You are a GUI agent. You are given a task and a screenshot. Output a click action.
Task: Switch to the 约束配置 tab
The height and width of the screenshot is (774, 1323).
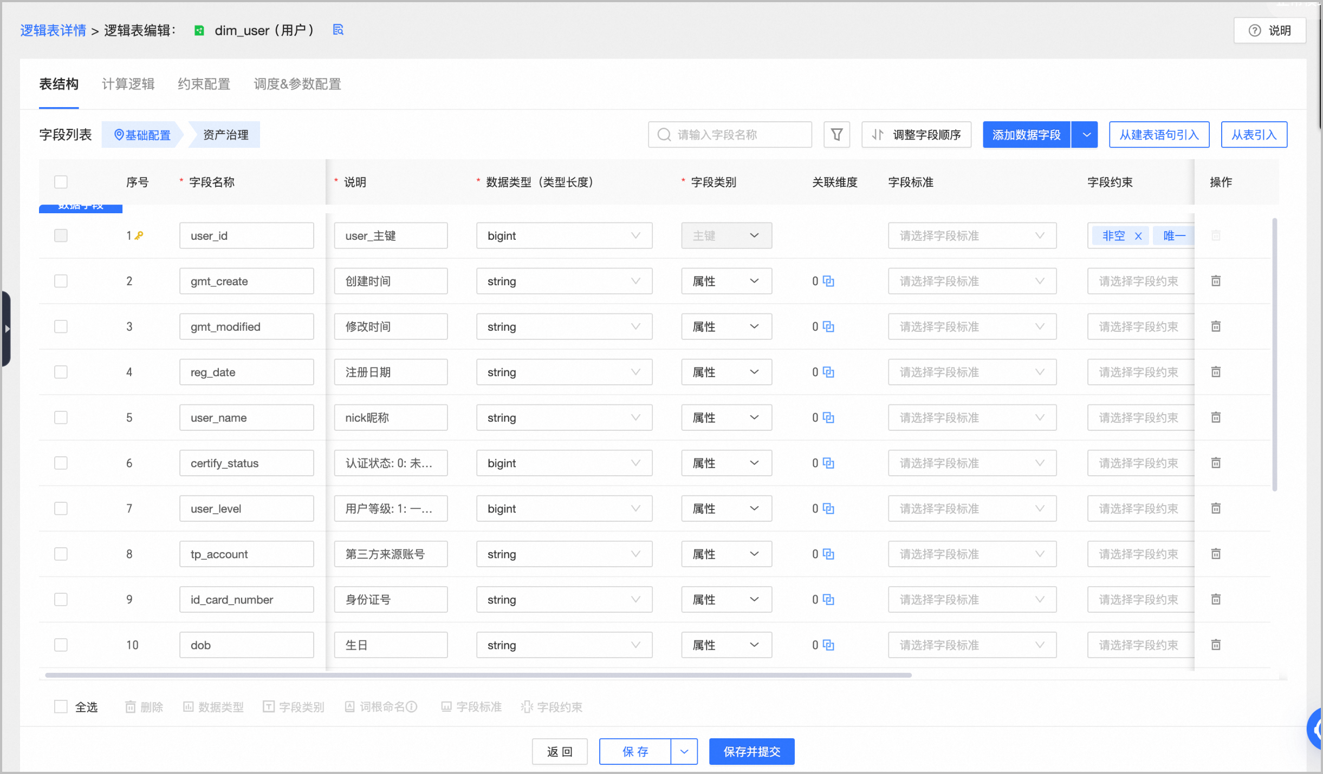click(204, 84)
